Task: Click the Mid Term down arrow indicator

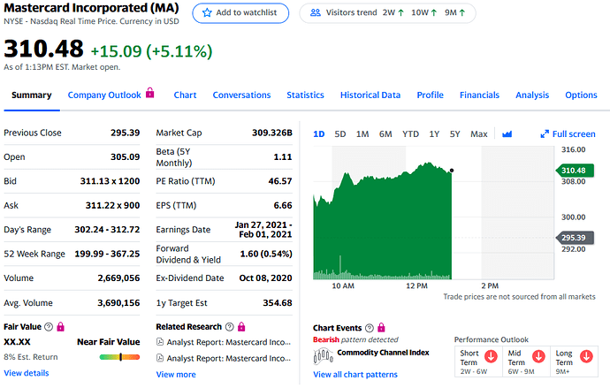Action: tap(538, 356)
